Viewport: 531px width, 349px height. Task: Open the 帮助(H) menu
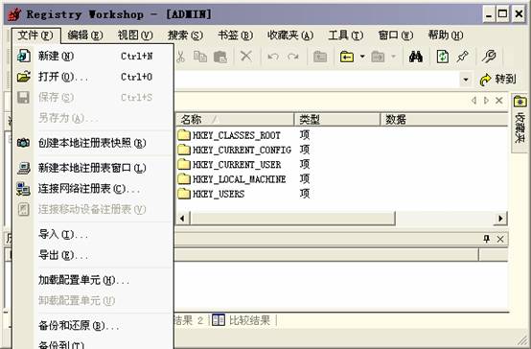pos(446,35)
